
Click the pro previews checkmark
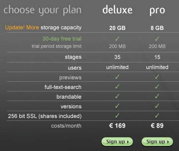[x=157, y=77]
